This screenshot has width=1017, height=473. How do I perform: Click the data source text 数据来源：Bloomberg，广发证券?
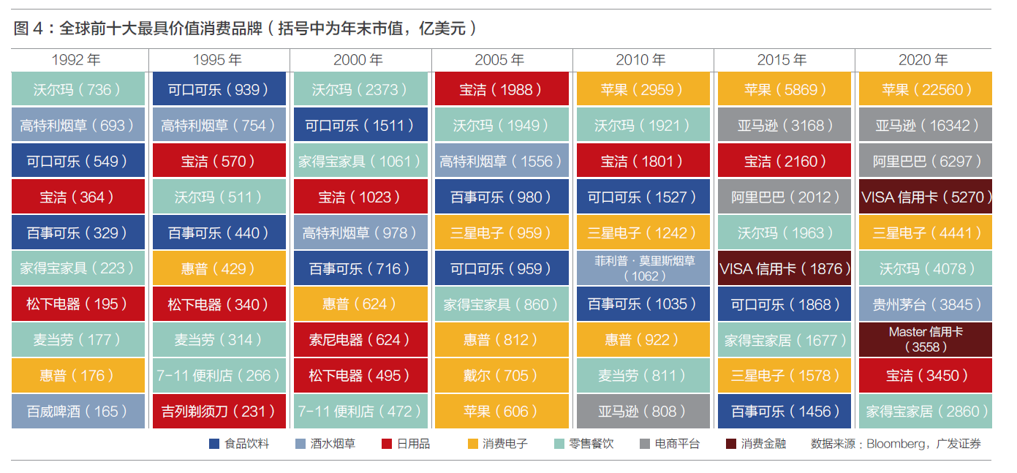coord(896,444)
